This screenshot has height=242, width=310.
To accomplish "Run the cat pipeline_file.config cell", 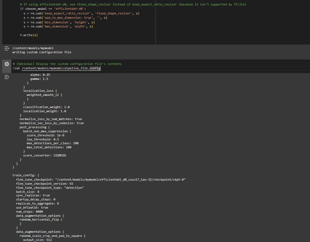I will point(7,64).
